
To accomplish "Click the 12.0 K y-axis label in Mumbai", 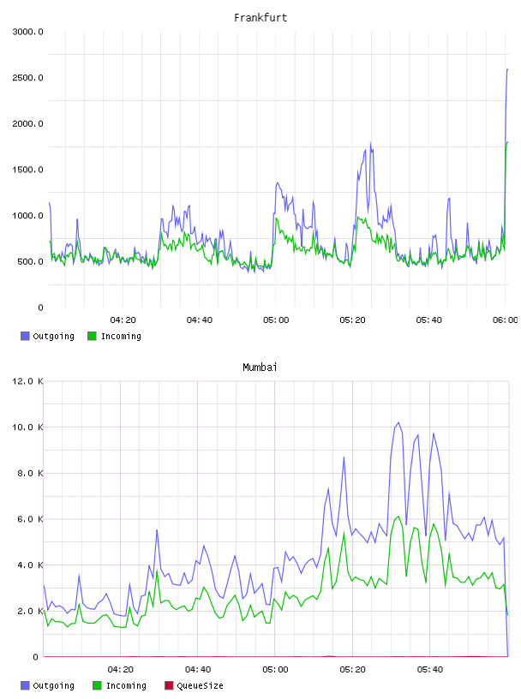I will 28,381.
